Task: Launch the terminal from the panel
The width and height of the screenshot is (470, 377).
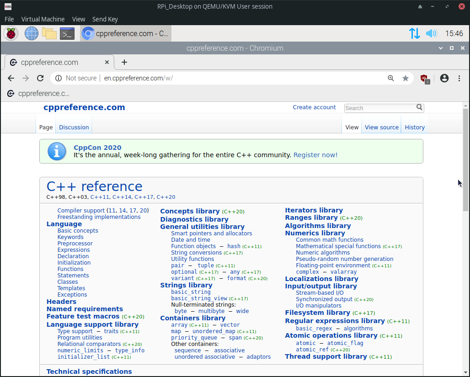Action: point(67,33)
